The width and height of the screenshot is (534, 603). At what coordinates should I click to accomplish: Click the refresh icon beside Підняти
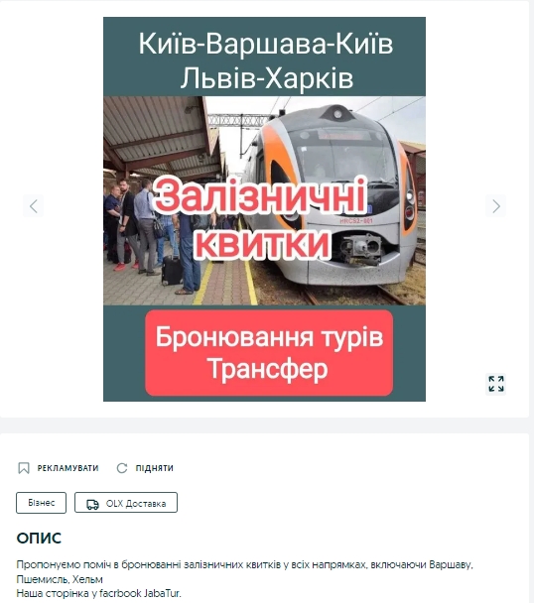tap(122, 468)
